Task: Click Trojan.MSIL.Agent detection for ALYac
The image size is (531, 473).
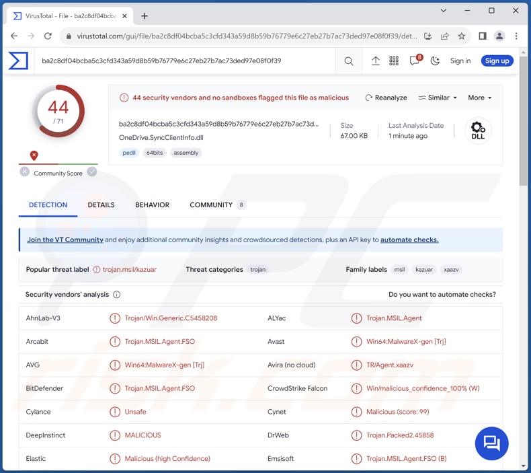Action: [x=394, y=318]
